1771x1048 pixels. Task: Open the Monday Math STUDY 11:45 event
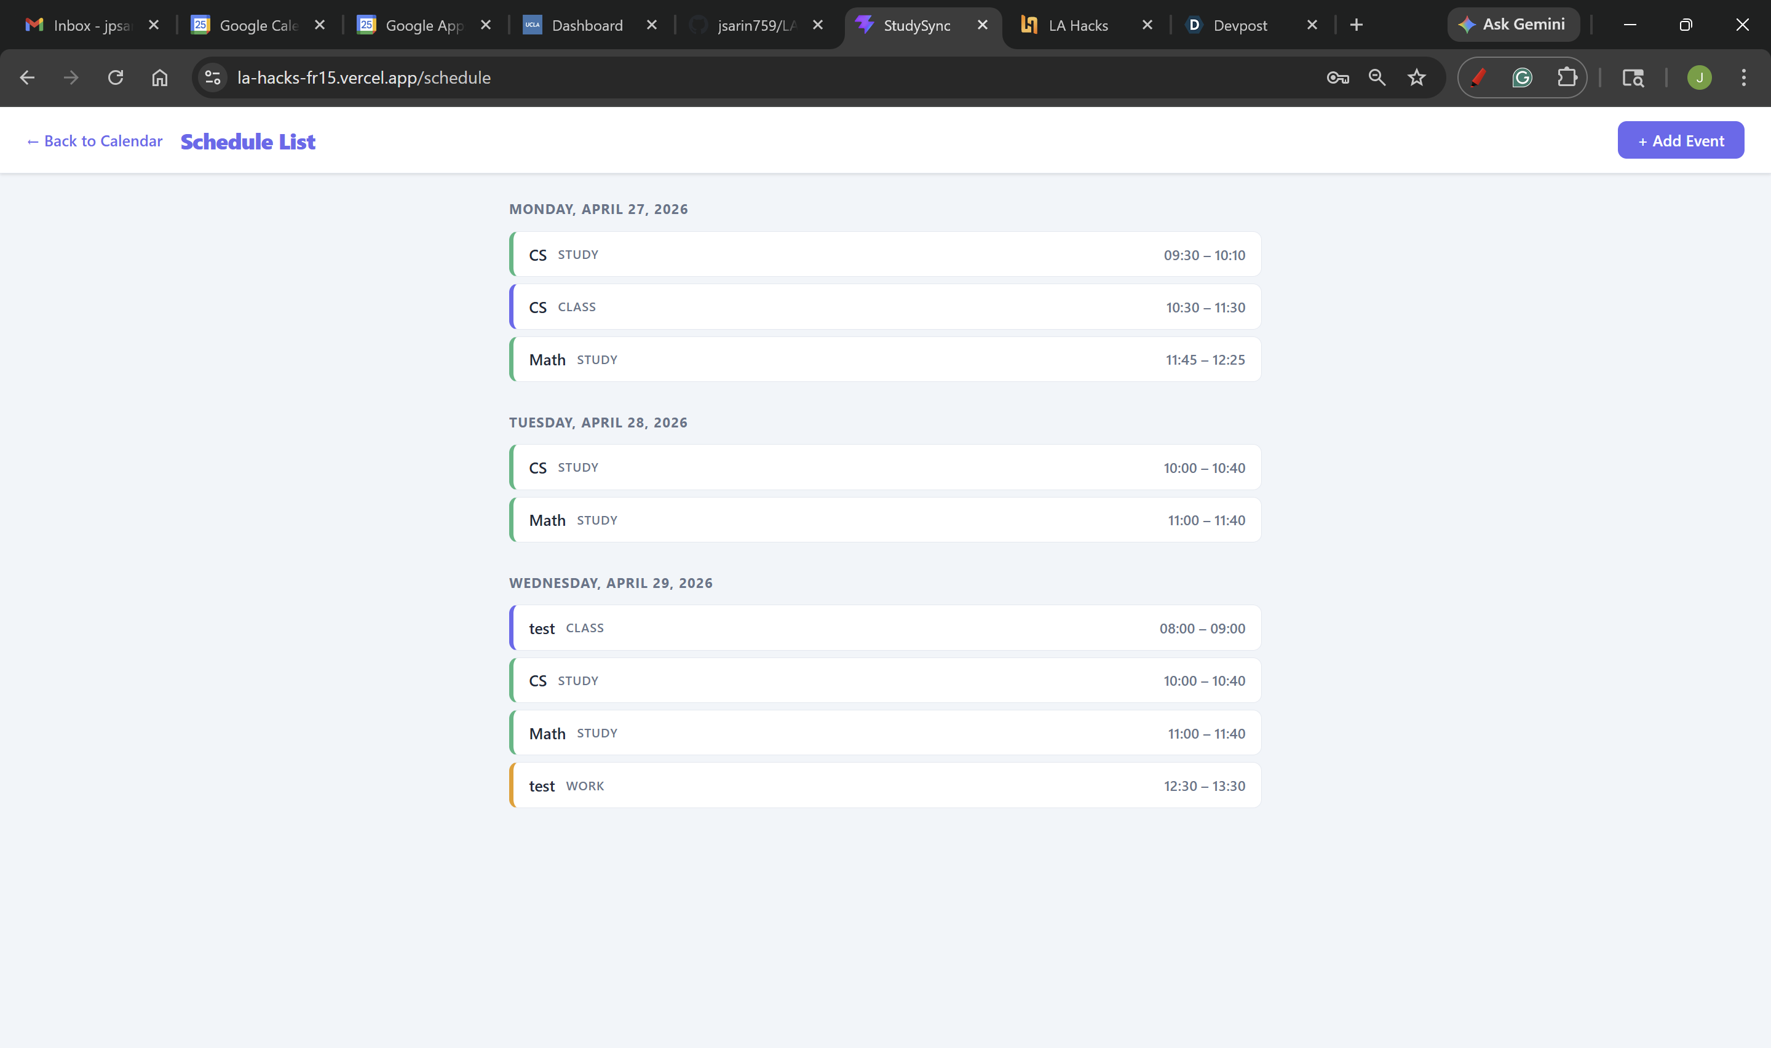(x=884, y=359)
